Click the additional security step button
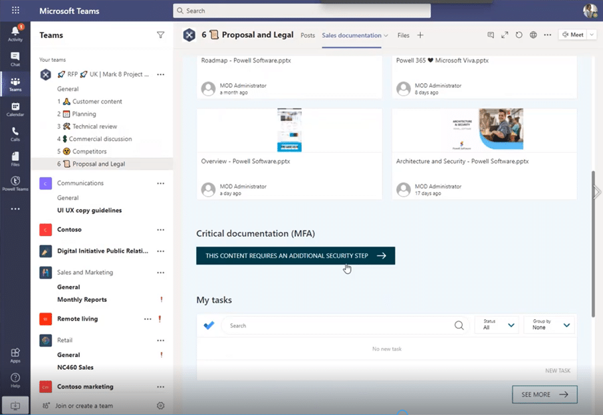Image resolution: width=603 pixels, height=415 pixels. pos(295,255)
